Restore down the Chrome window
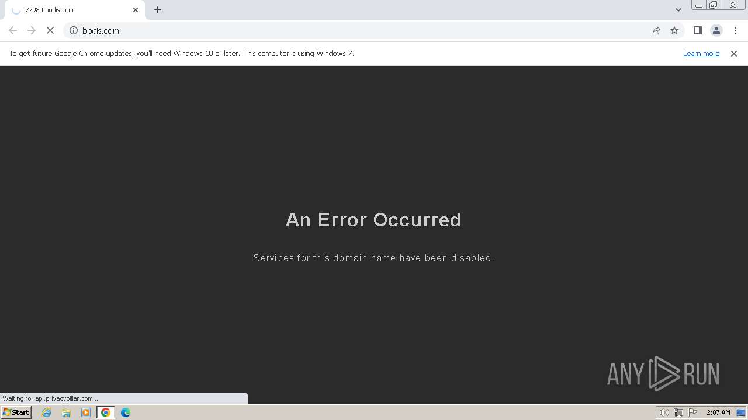Screen dimensions: 748x420 pyautogui.click(x=714, y=5)
